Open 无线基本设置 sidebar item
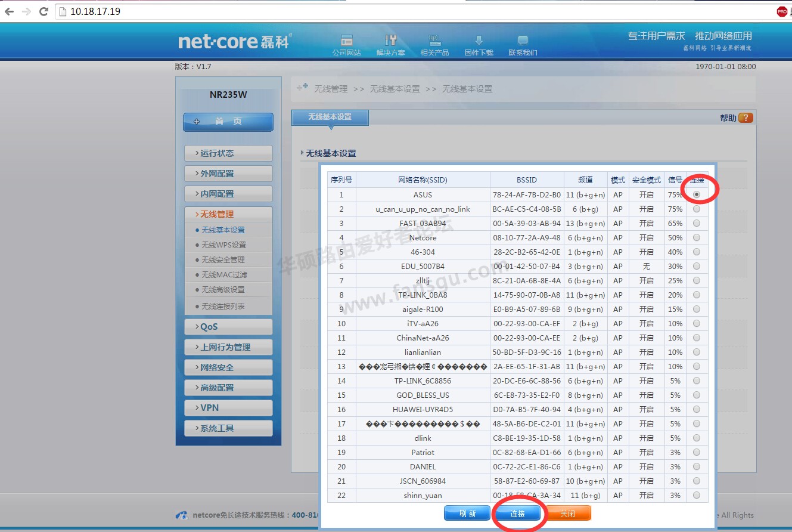792x532 pixels. (x=223, y=230)
